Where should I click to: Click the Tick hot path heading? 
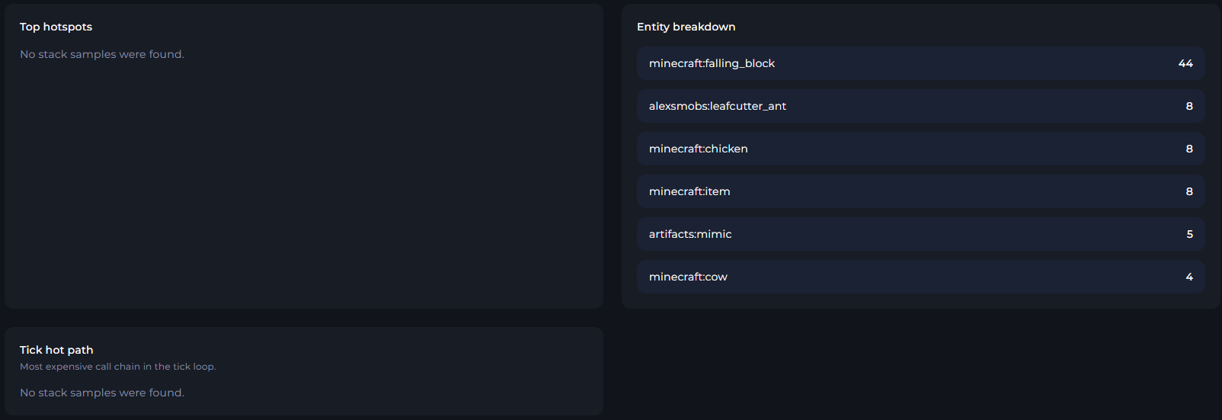[56, 350]
